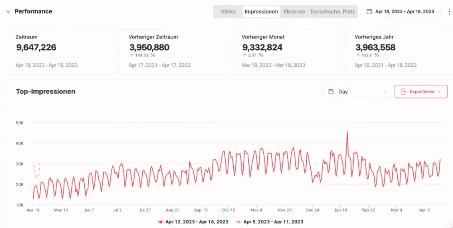The height and width of the screenshot is (228, 453).
Task: Click the calendar icon in Day selector
Action: pos(331,92)
